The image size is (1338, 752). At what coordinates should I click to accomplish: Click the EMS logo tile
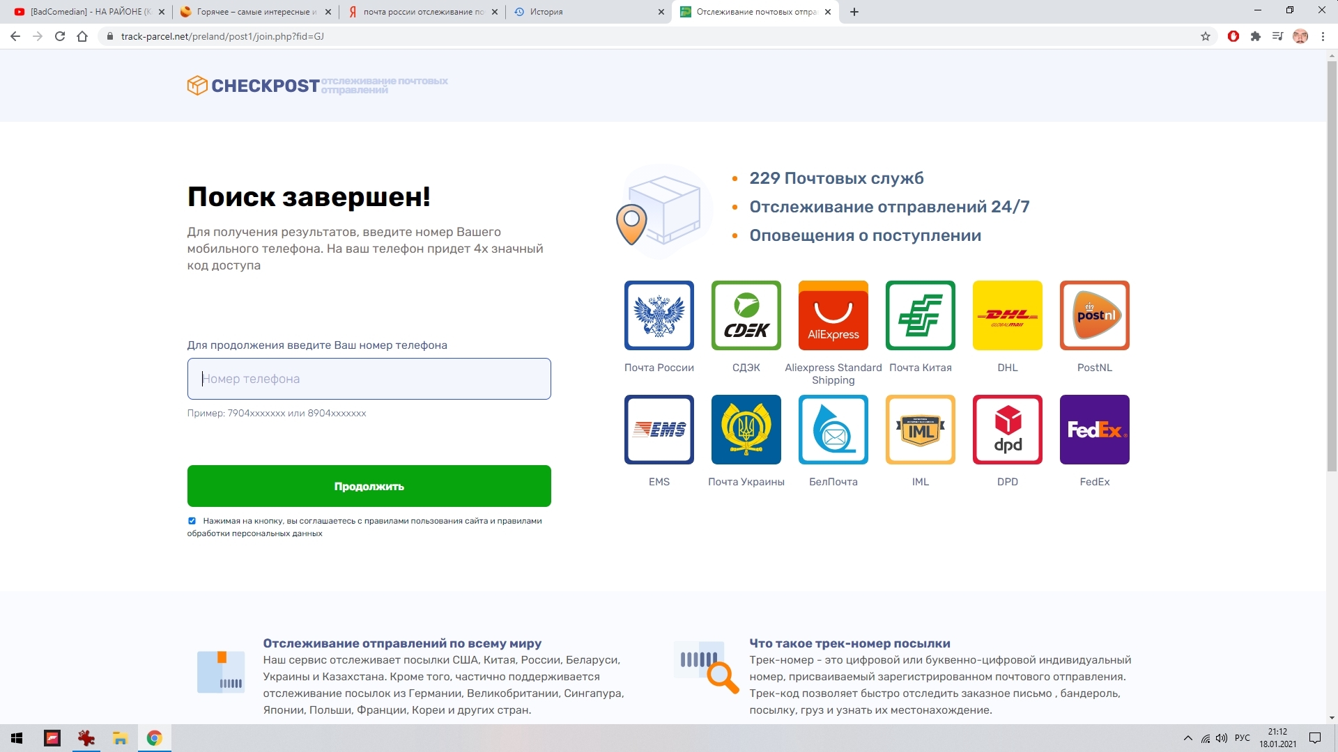pos(659,430)
